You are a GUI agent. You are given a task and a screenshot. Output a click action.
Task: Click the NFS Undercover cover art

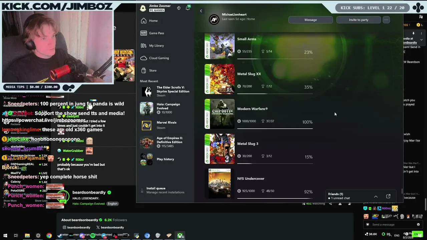point(220,184)
